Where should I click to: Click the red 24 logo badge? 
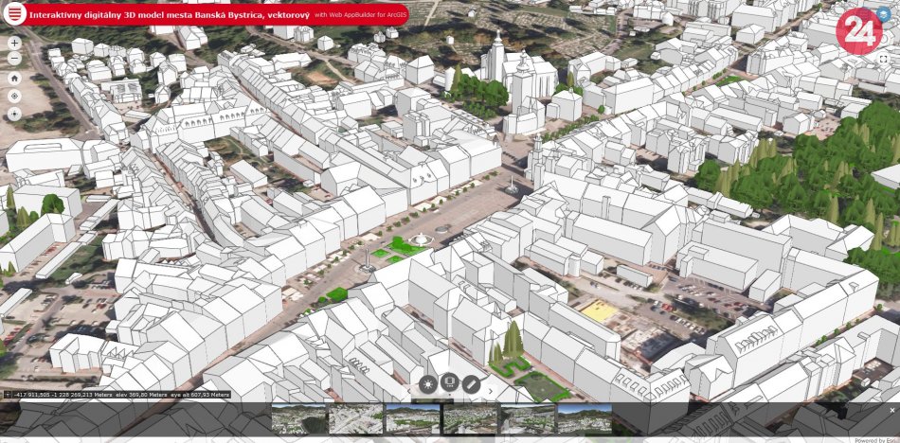(x=858, y=30)
